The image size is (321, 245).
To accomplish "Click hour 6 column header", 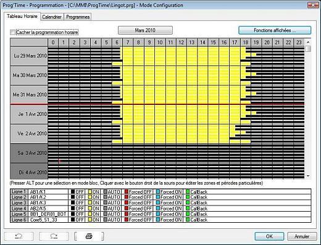I will pyautogui.click(x=117, y=43).
